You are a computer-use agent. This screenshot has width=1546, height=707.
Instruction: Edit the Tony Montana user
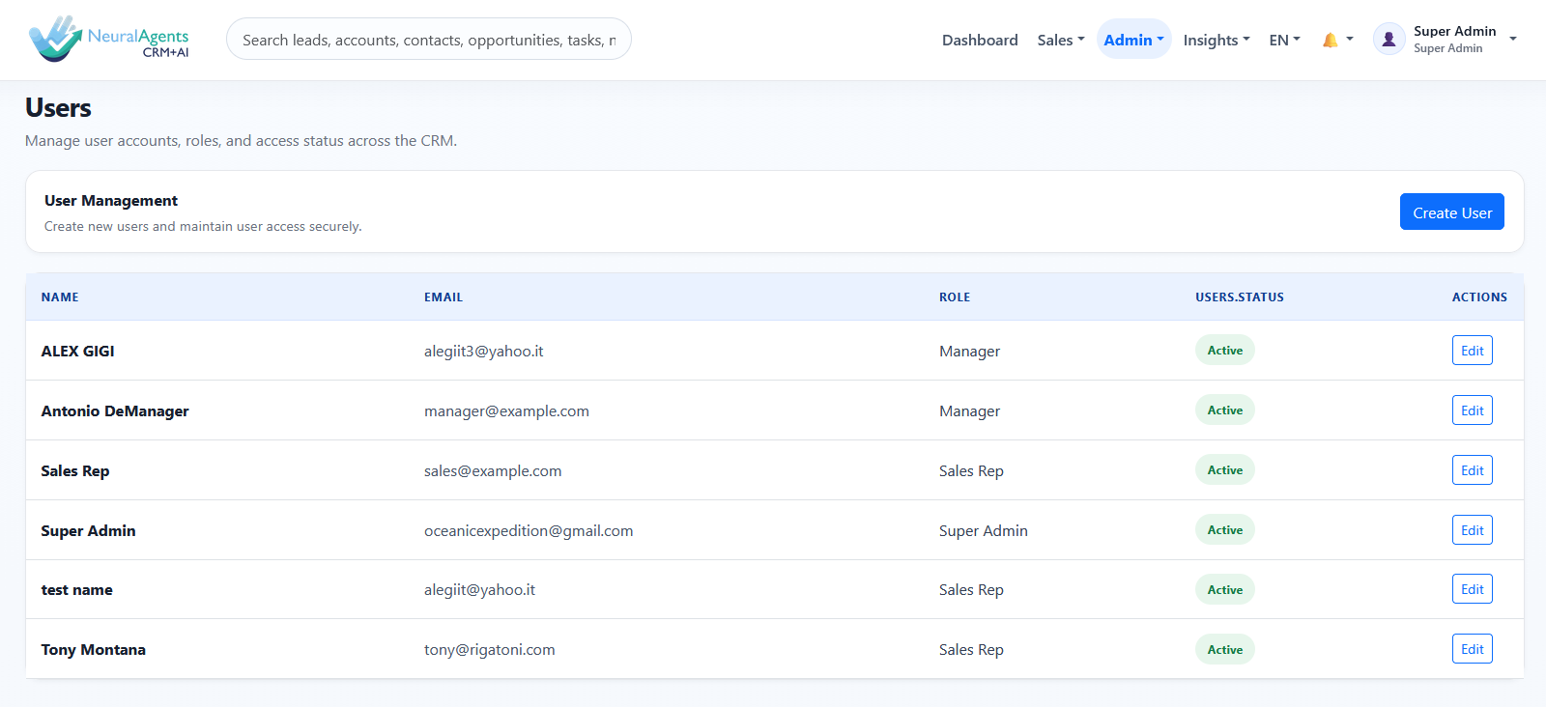pyautogui.click(x=1472, y=649)
